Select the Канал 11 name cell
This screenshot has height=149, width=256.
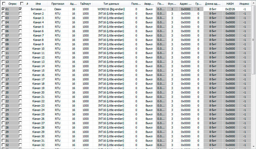click(38, 53)
